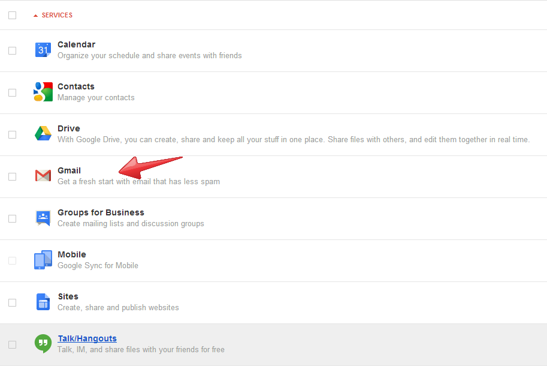The height and width of the screenshot is (366, 547).
Task: Open the Talk/Hangouts link
Action: (87, 338)
